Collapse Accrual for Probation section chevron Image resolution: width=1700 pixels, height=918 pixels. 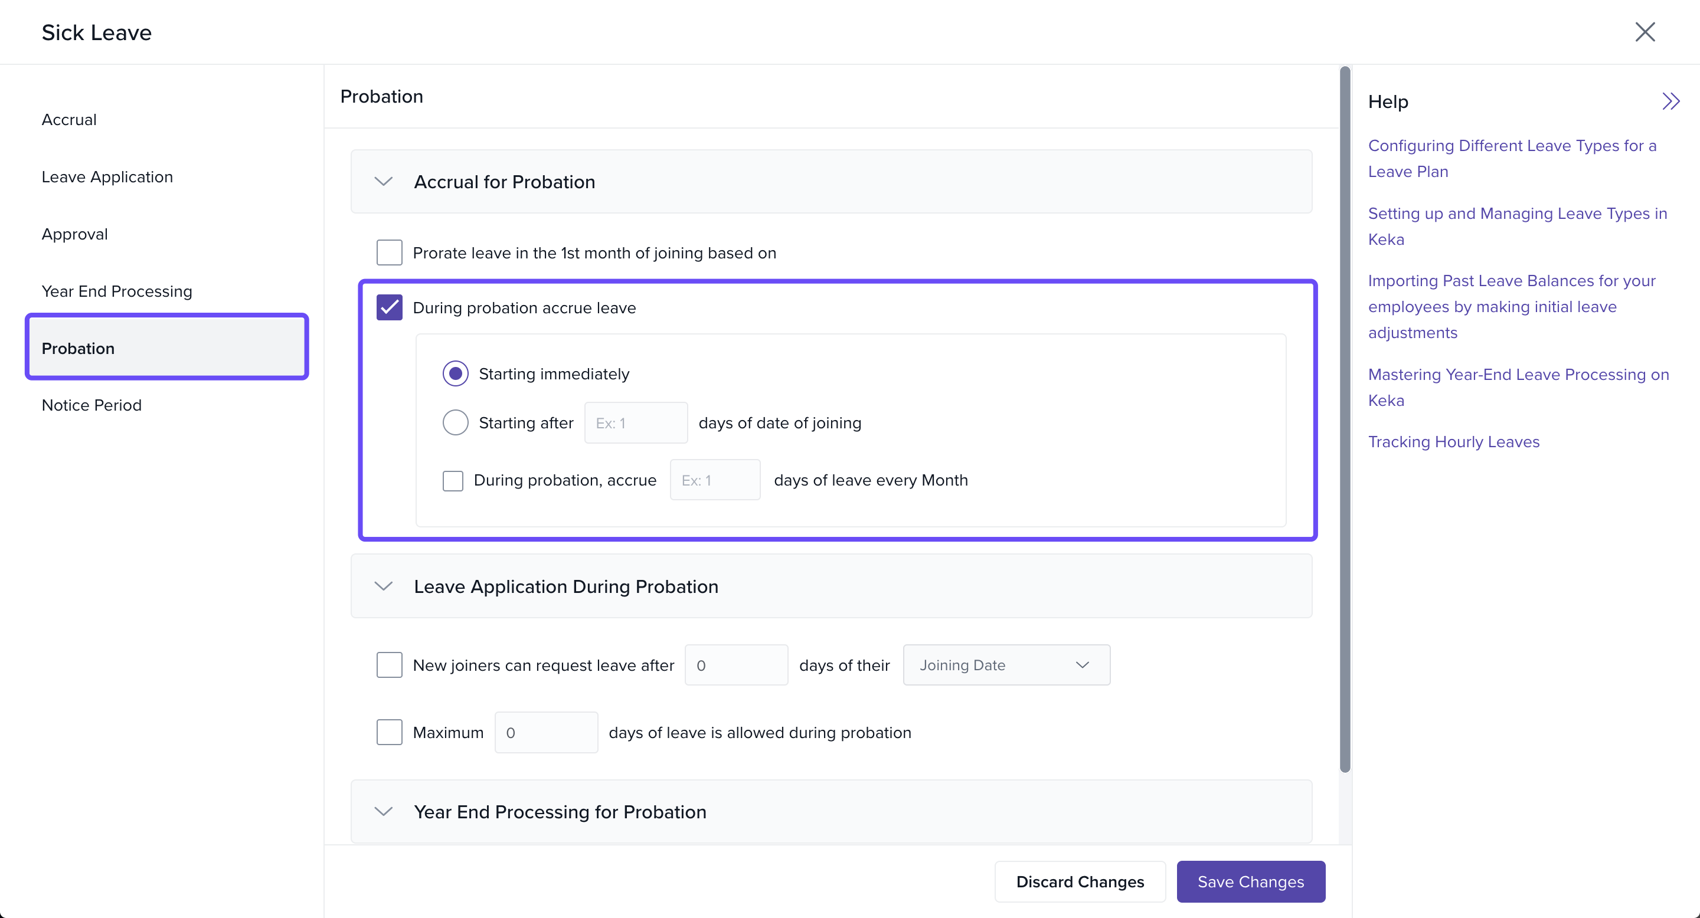(x=384, y=181)
